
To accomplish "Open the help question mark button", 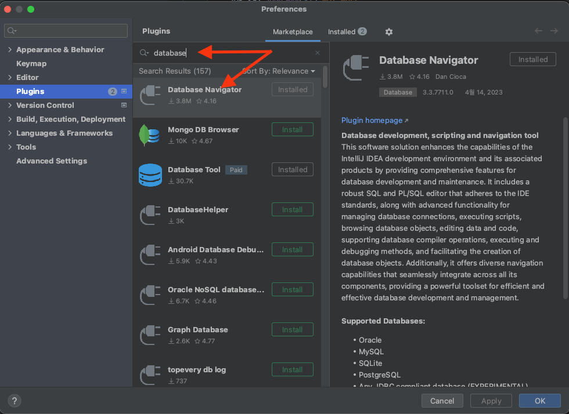I will pyautogui.click(x=14, y=401).
